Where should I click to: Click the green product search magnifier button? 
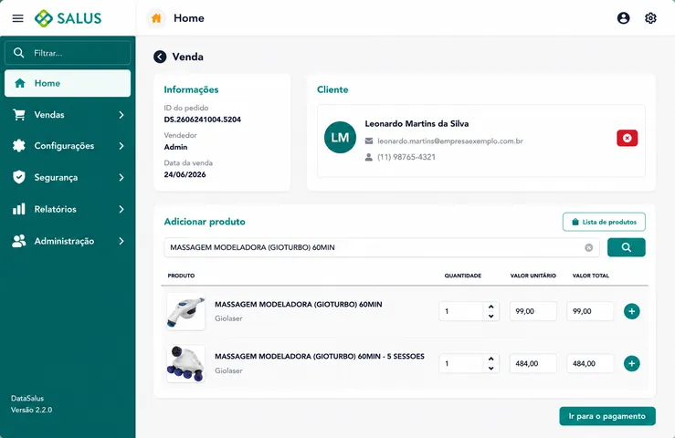point(626,247)
